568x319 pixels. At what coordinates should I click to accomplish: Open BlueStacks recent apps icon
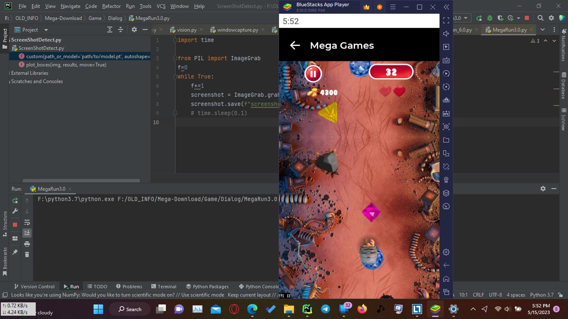pos(446,292)
